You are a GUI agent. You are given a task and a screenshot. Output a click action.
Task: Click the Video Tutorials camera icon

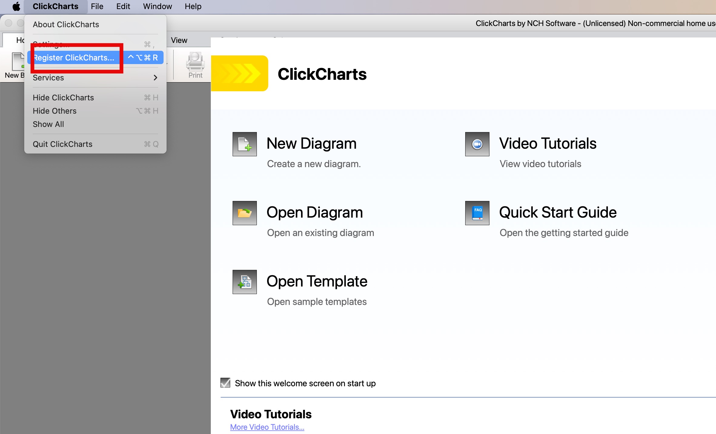[477, 144]
